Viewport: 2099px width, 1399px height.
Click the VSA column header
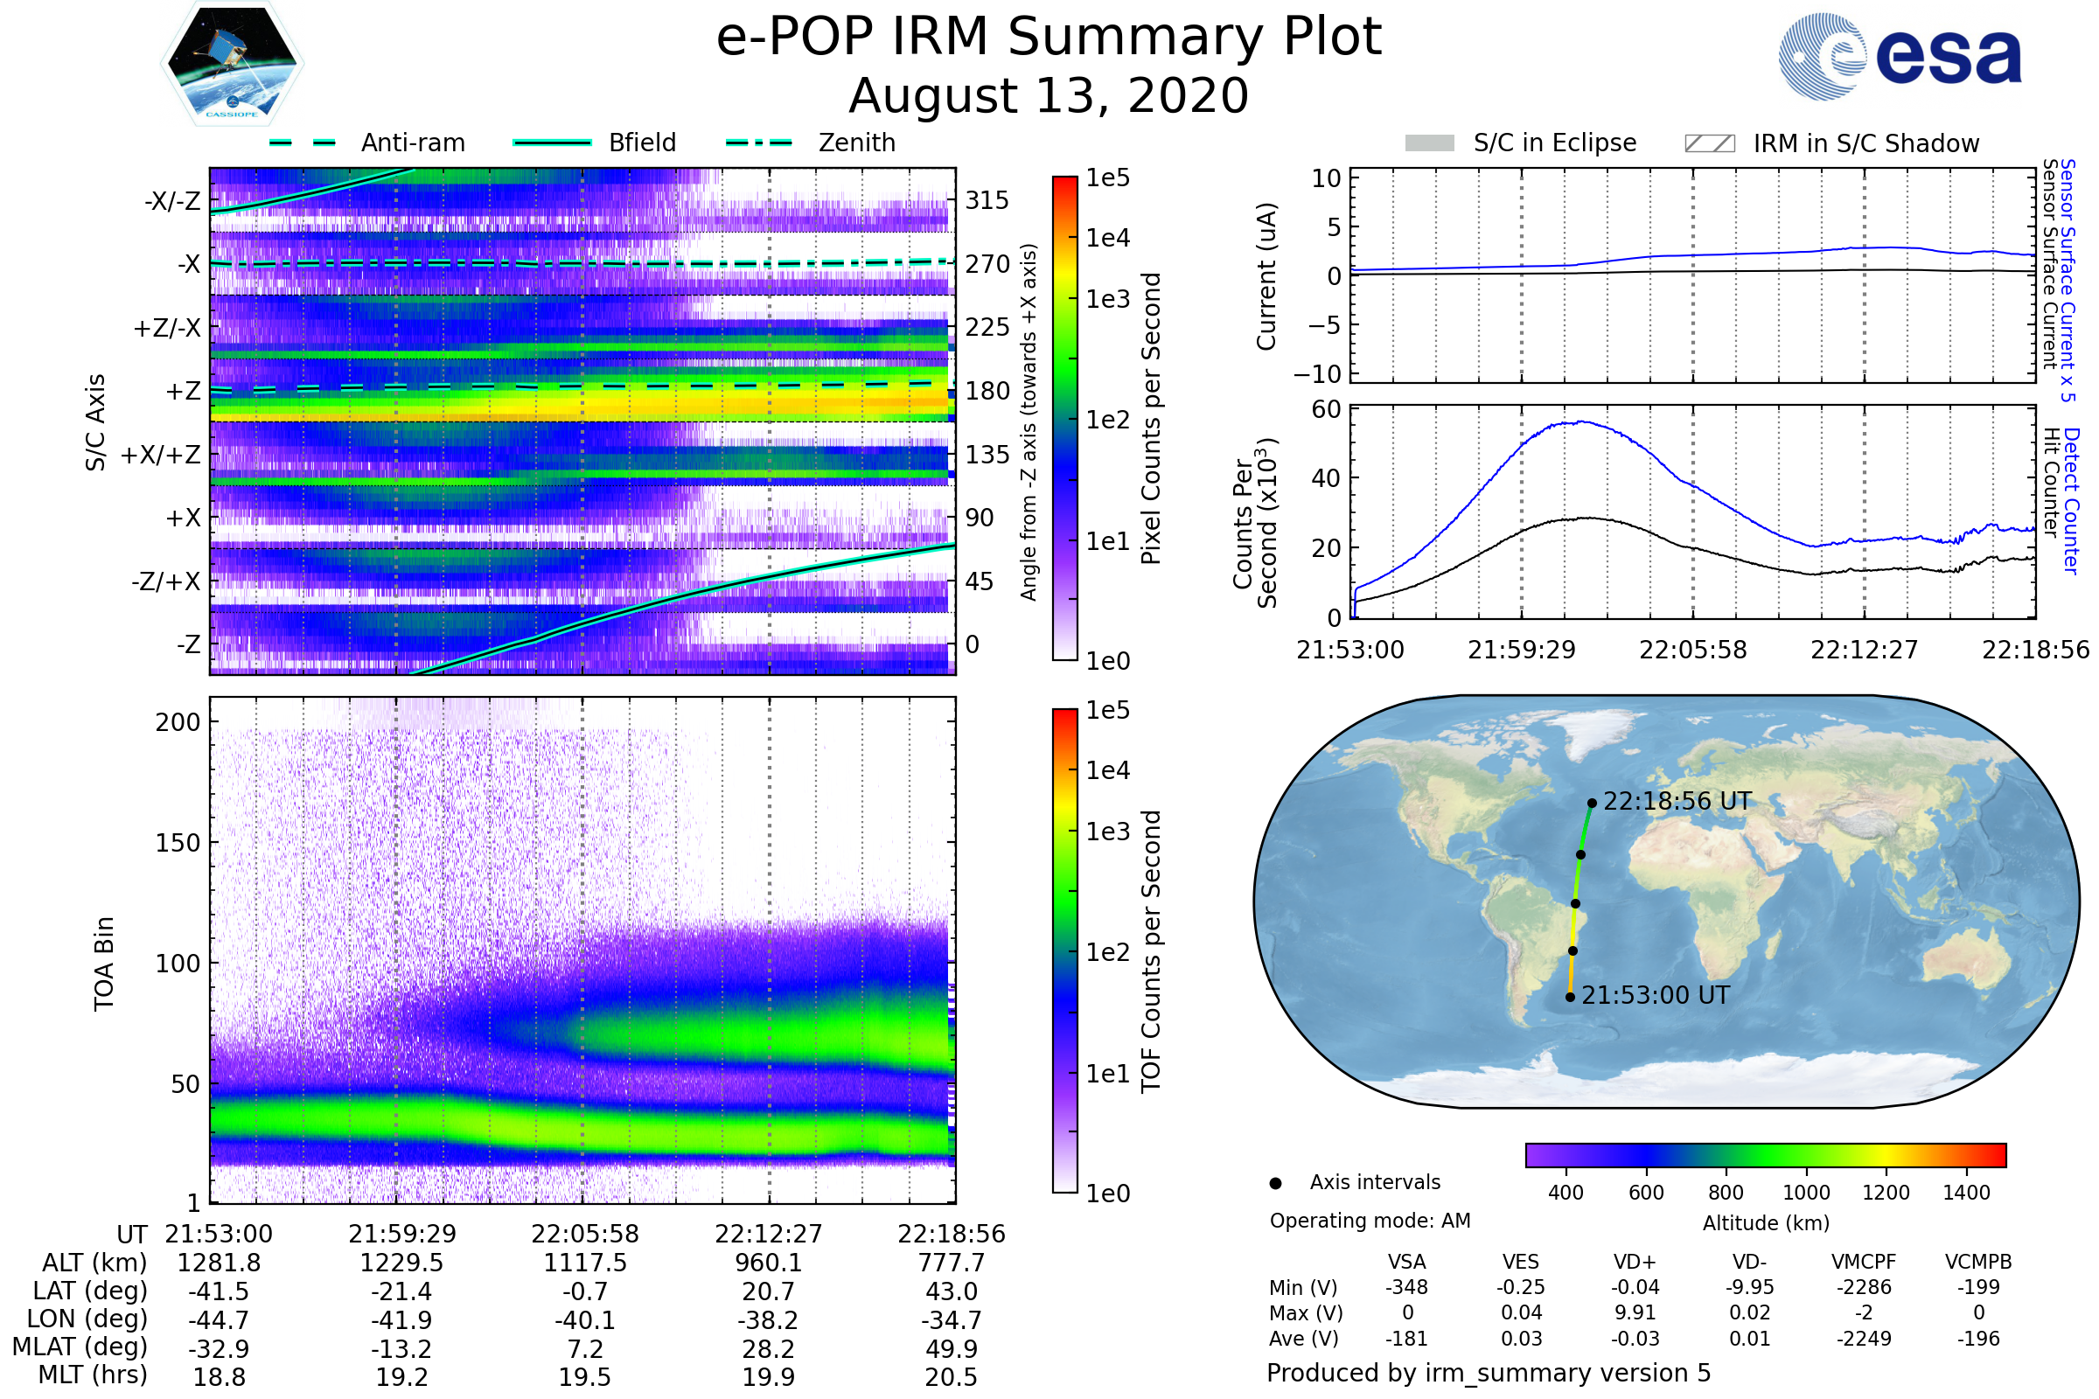click(x=1406, y=1262)
